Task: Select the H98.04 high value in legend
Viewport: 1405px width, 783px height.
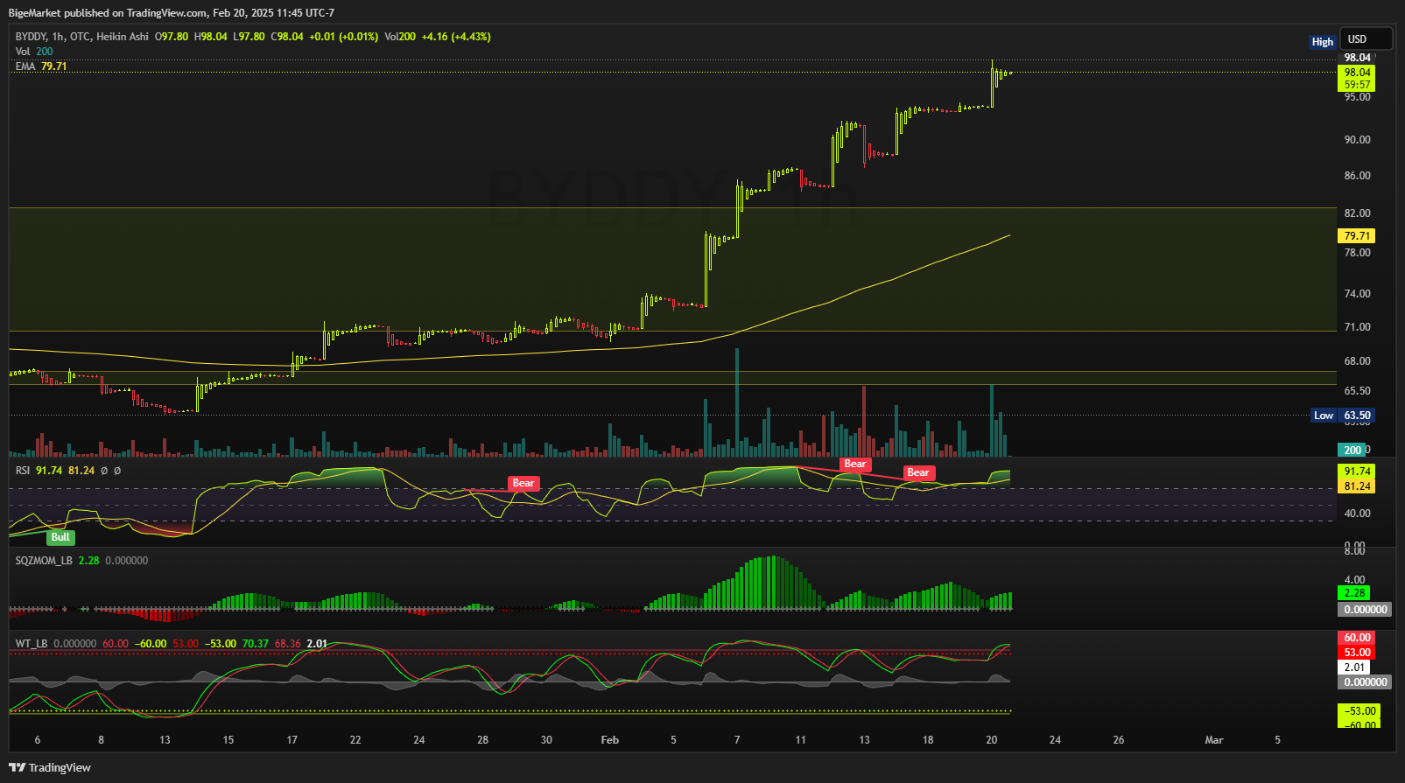Action: click(x=210, y=37)
